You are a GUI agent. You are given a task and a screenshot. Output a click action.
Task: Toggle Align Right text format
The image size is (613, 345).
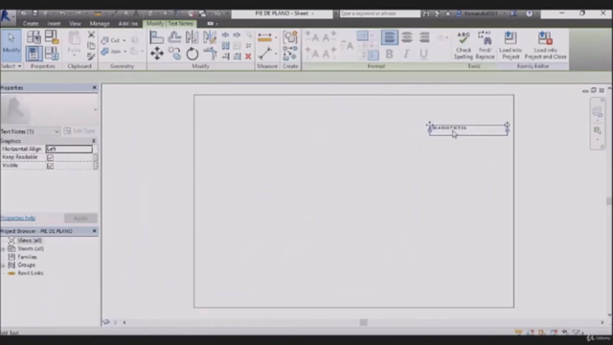pyautogui.click(x=424, y=37)
